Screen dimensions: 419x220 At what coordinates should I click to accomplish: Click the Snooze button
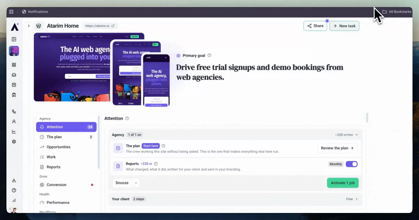click(x=122, y=183)
